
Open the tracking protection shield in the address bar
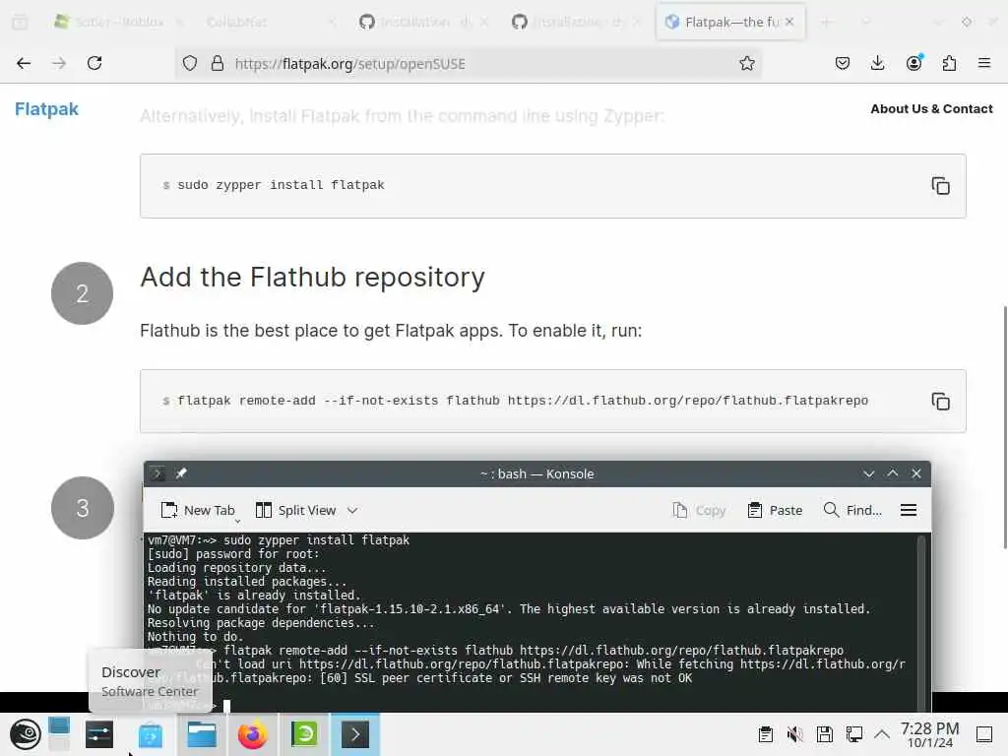[190, 63]
